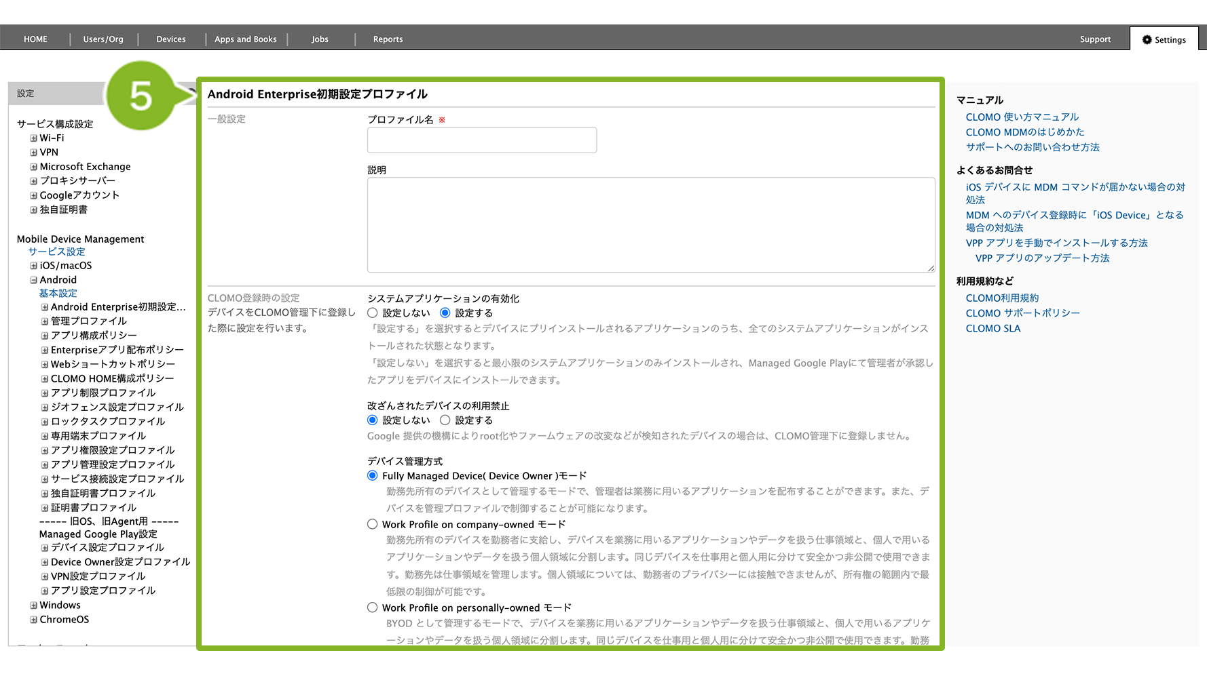This screenshot has width=1207, height=678.
Task: Click the Managed Google Play設定 item
Action: point(98,534)
